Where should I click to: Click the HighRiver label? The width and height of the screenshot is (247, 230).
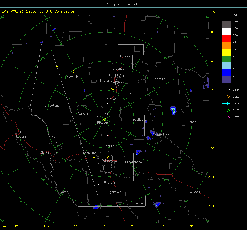click(x=114, y=192)
